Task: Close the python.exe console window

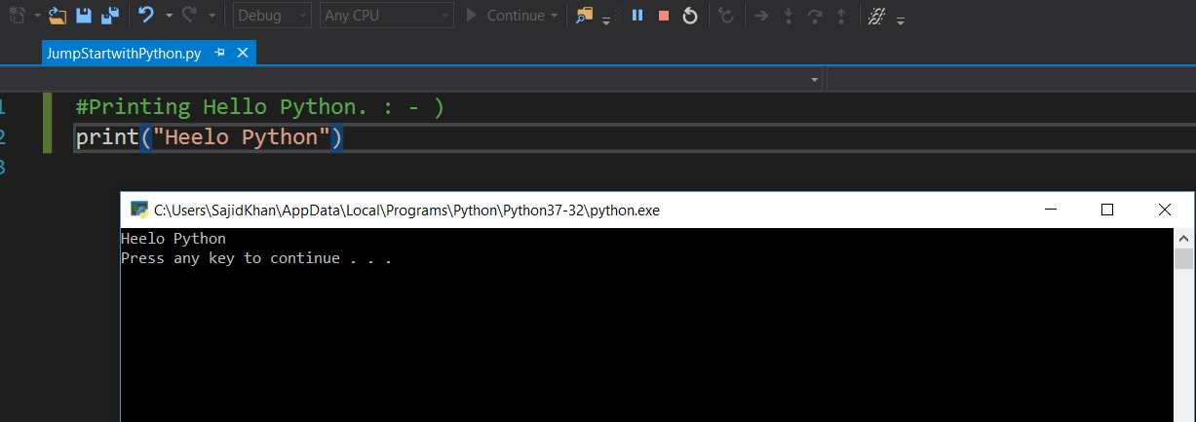Action: [1164, 210]
